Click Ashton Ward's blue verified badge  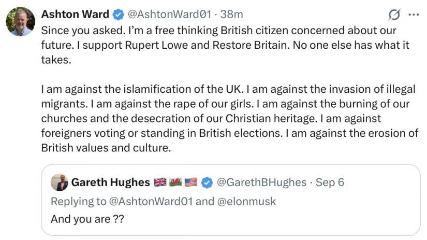click(x=118, y=15)
